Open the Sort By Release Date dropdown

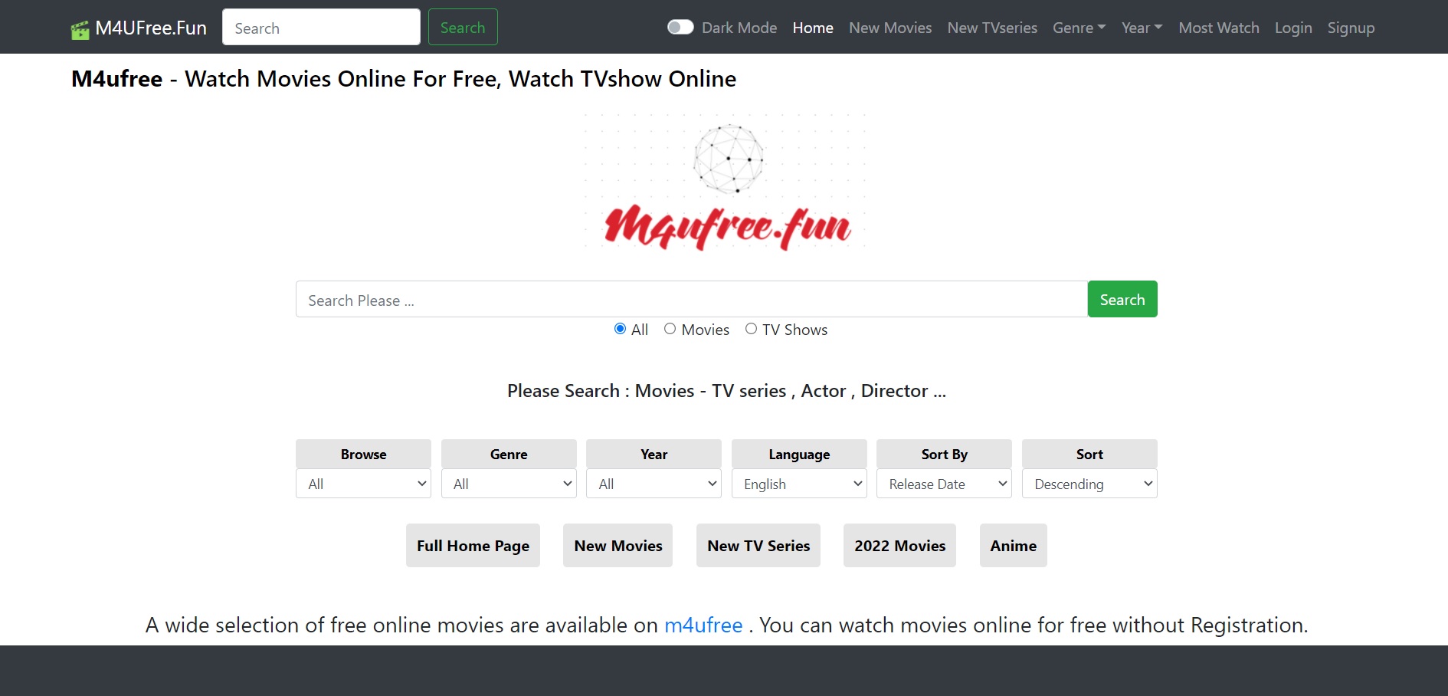pyautogui.click(x=944, y=484)
